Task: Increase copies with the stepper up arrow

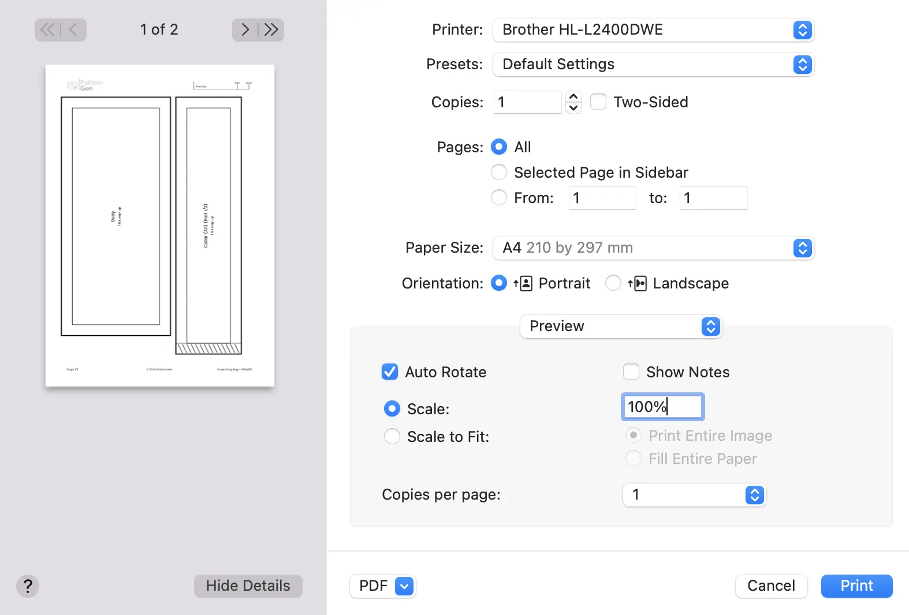Action: point(573,97)
